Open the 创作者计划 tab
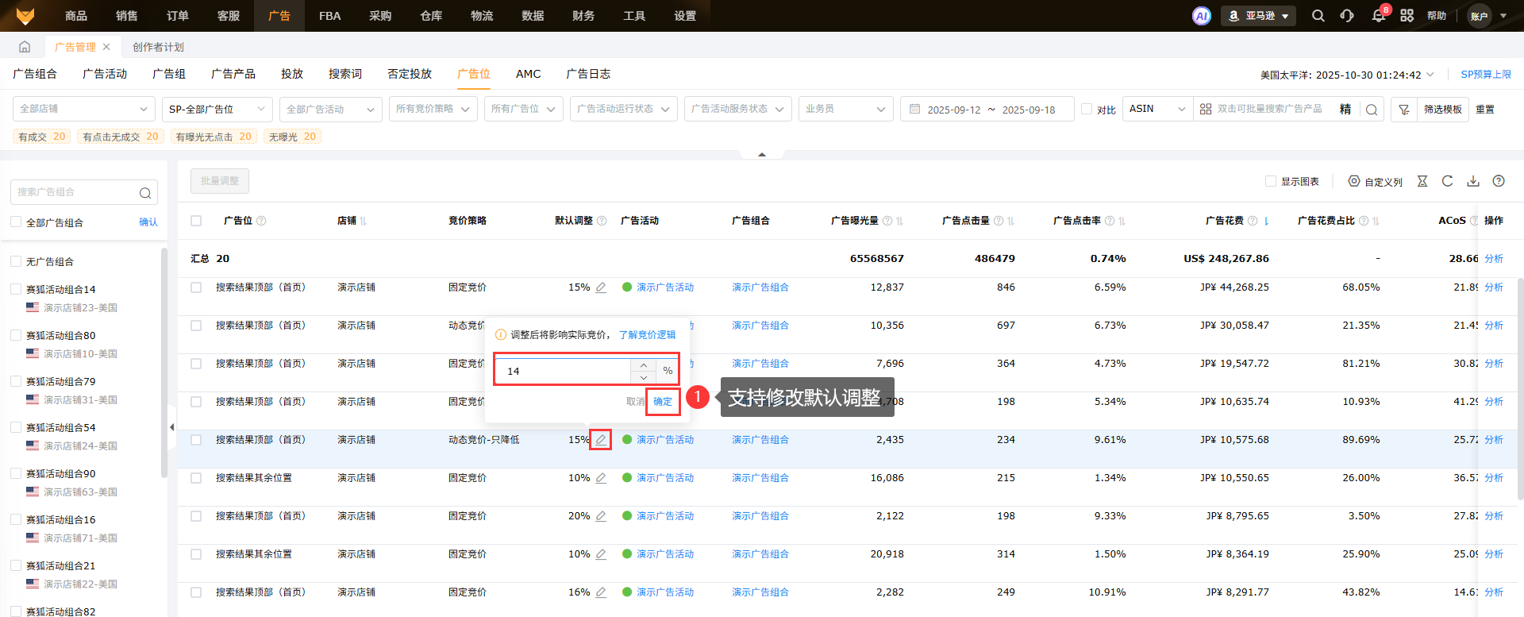 (158, 47)
